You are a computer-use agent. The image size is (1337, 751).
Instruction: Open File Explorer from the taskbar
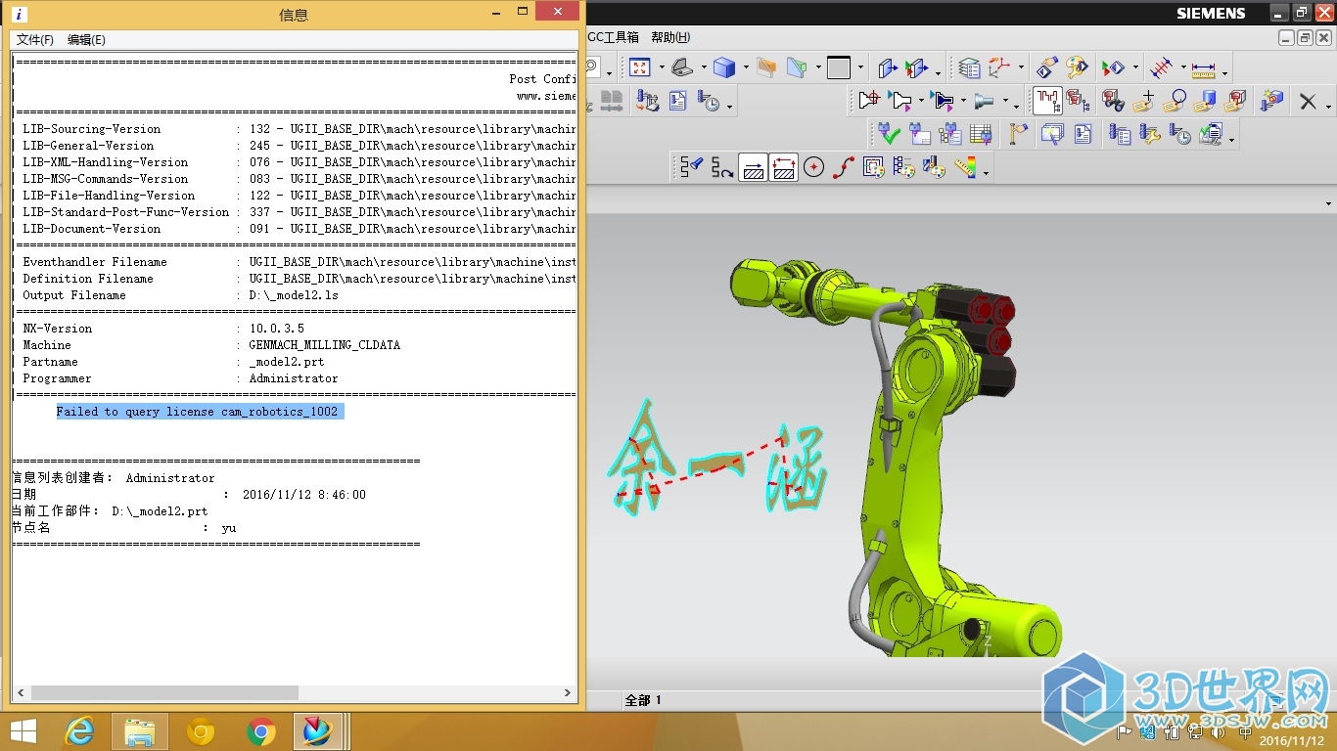point(141,731)
